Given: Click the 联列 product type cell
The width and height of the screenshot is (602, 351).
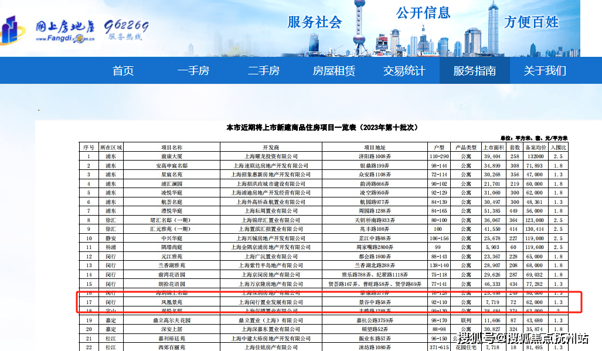Looking at the screenshot, I should point(465,321).
